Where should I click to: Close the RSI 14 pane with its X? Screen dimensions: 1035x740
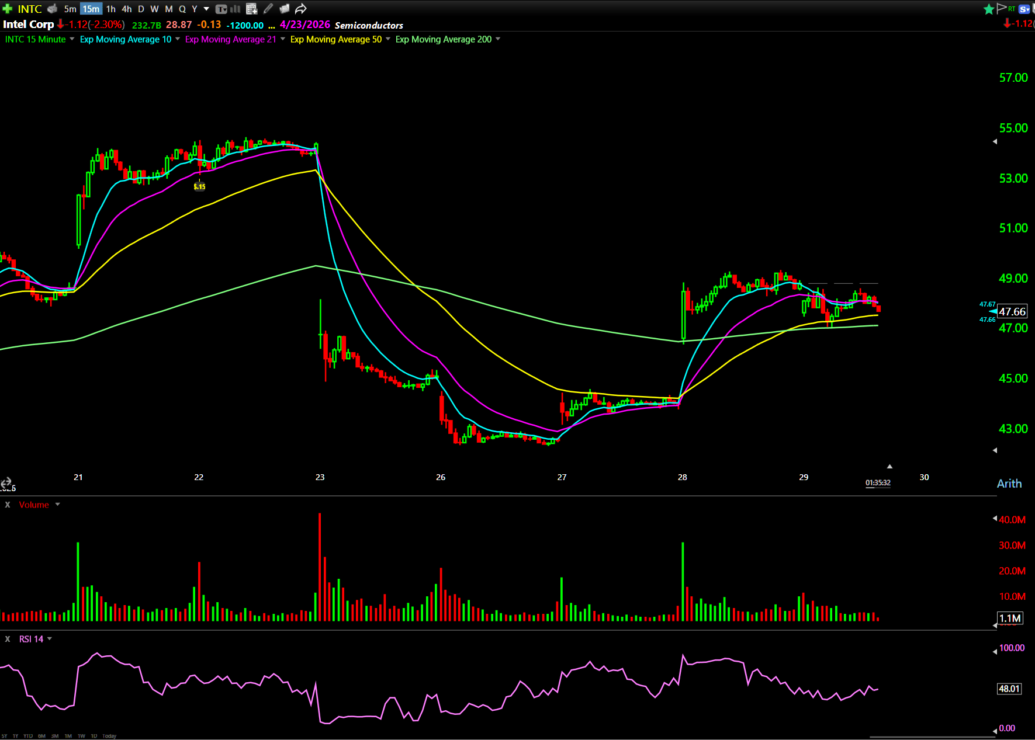pyautogui.click(x=8, y=639)
